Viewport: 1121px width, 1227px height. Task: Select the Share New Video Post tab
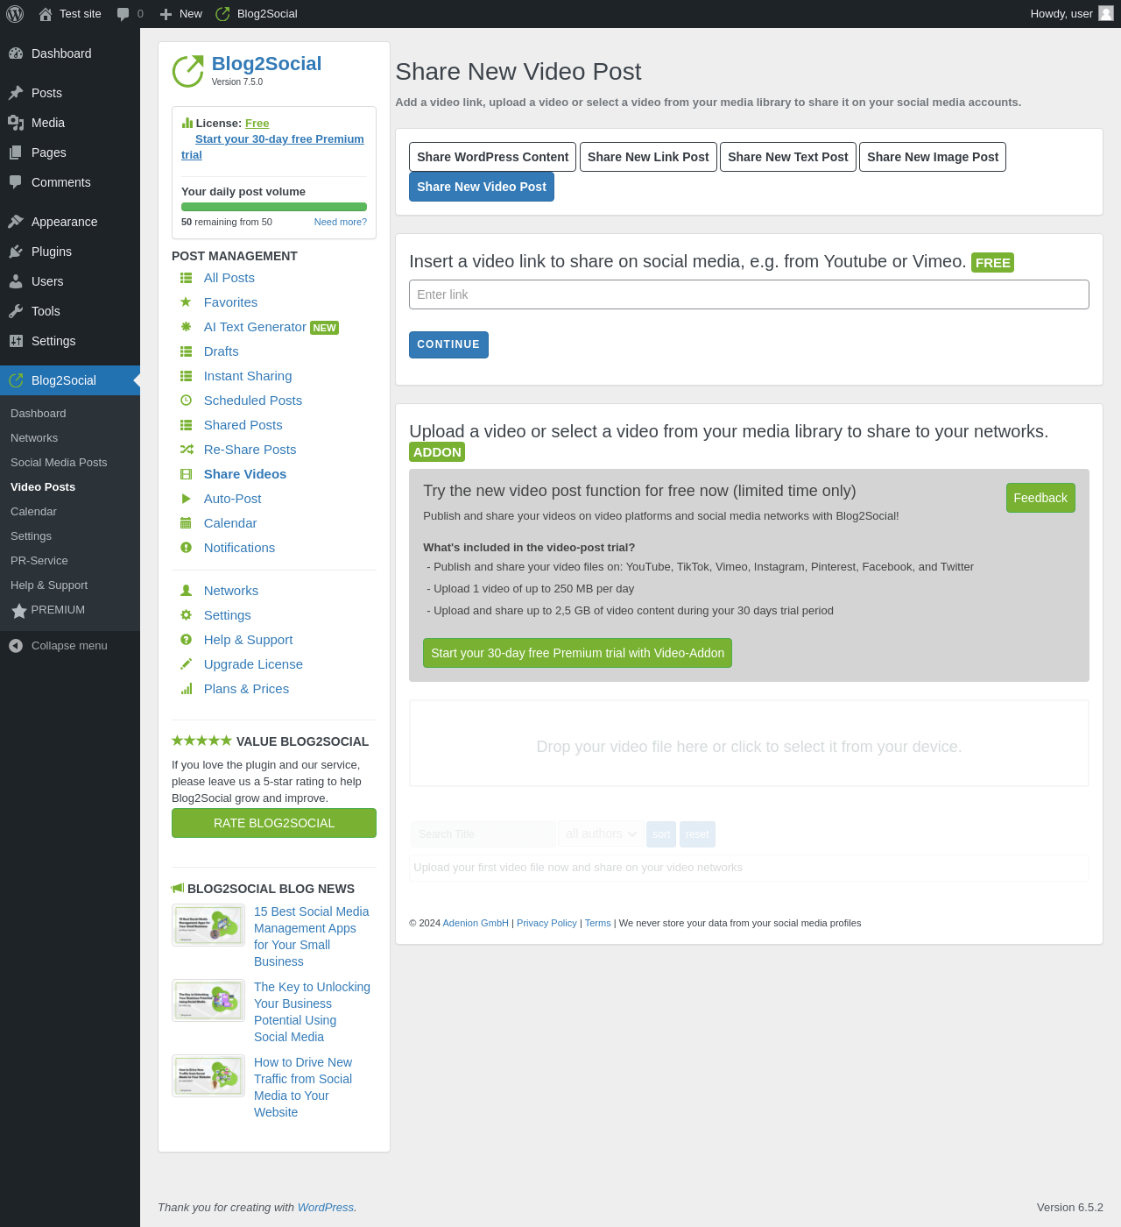point(482,187)
